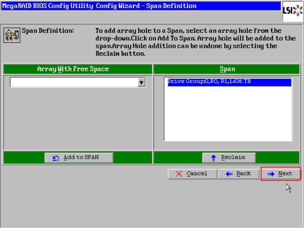Click the Array With Free Space field
Viewport: 304px width, 228px height.
pyautogui.click(x=78, y=83)
